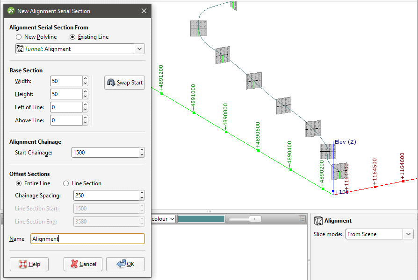Expand the Tunnel: Alignment selector dropdown
This screenshot has height=280, width=418.
click(139, 49)
